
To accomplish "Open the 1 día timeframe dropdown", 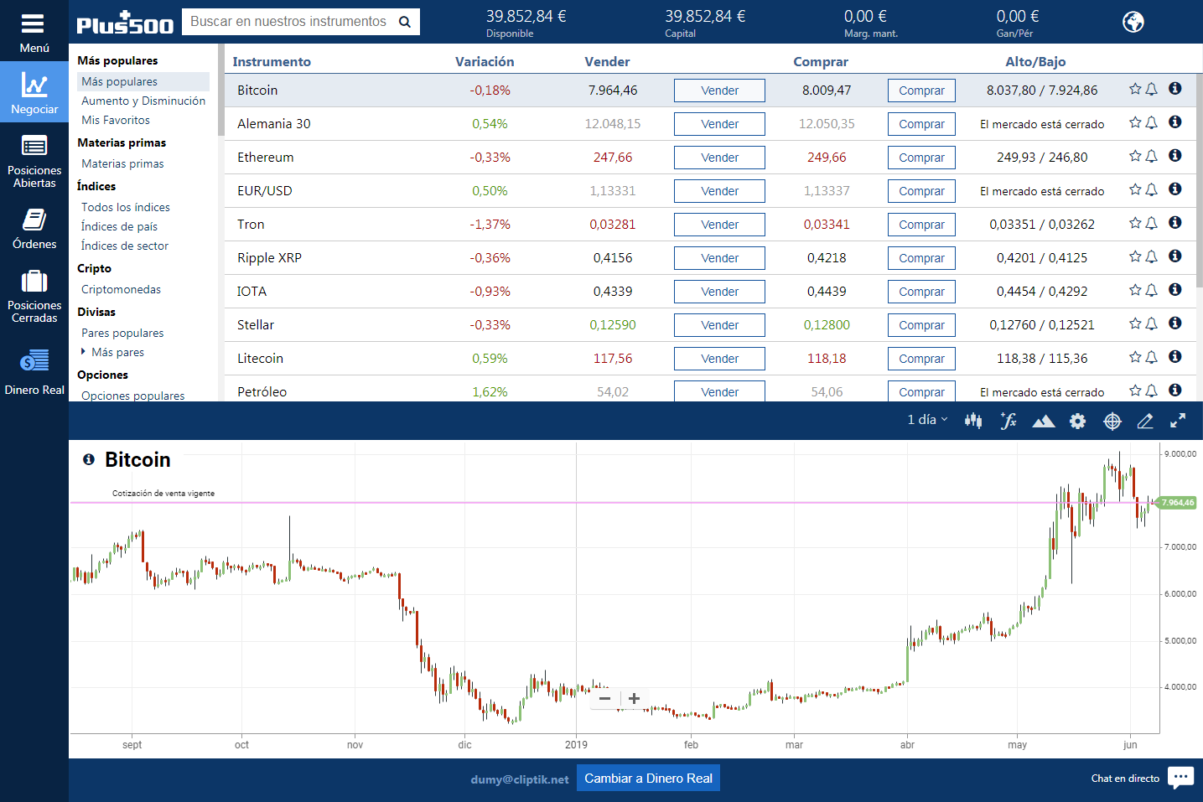I will coord(927,420).
